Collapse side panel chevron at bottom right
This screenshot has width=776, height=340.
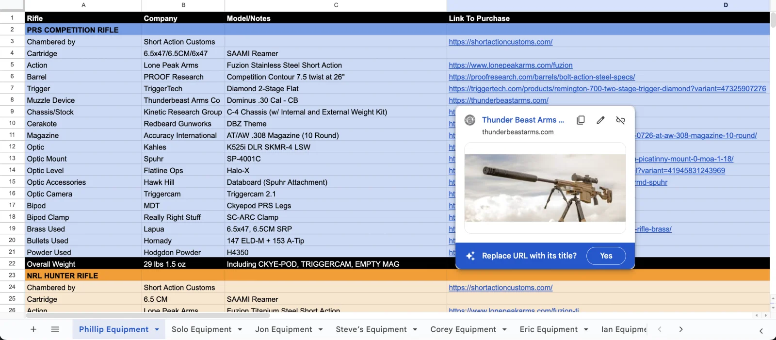point(761,331)
